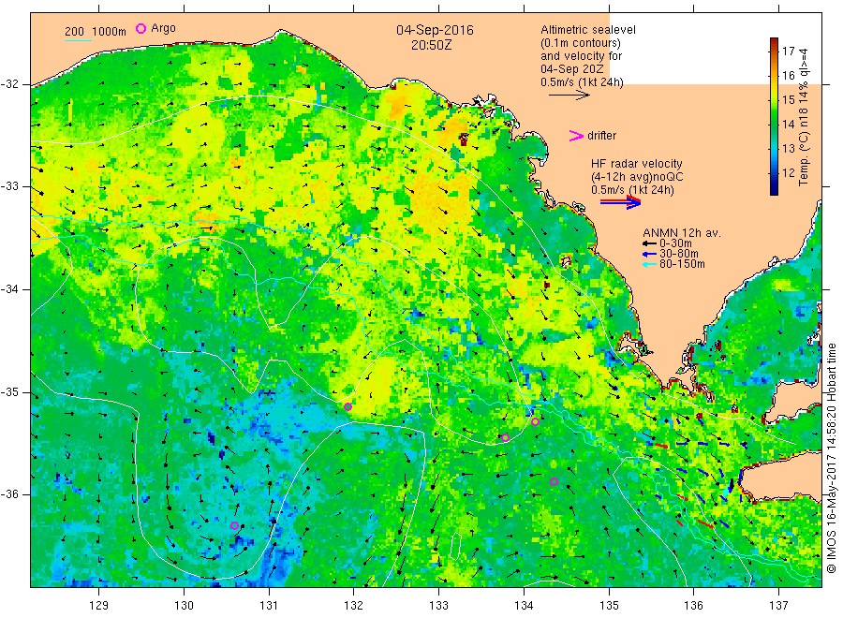
Task: Click the black 0-30m ANMN arrow symbol
Action: (x=649, y=243)
